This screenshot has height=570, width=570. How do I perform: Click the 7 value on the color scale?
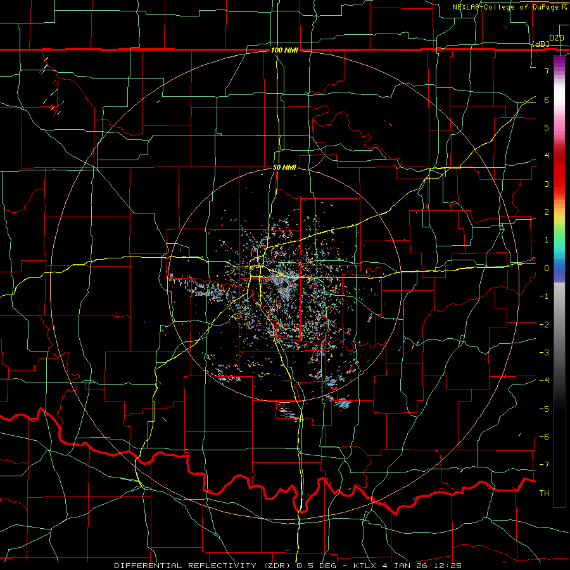pyautogui.click(x=547, y=71)
